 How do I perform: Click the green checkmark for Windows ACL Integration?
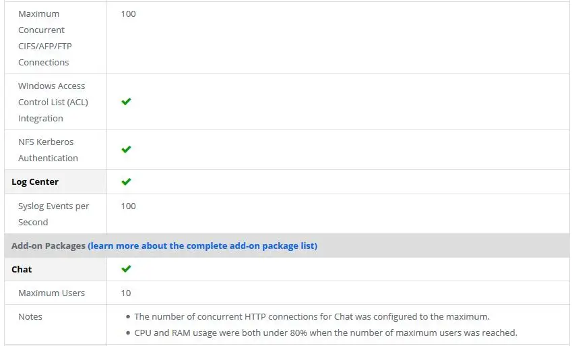pos(126,102)
